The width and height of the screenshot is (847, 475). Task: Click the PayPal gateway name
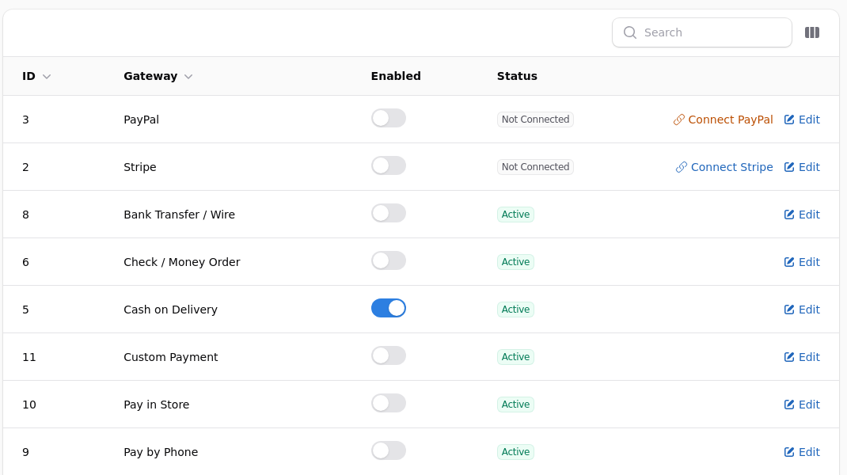coord(141,120)
